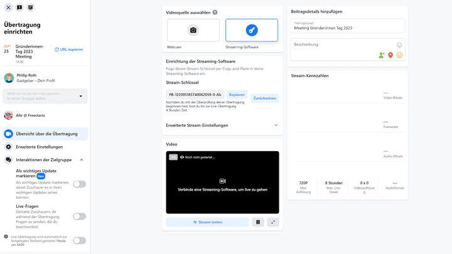Click the green tag people icon
This screenshot has height=254, width=452.
point(381,55)
